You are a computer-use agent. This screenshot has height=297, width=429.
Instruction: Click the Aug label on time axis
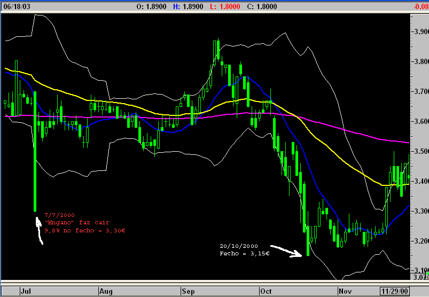tap(106, 291)
